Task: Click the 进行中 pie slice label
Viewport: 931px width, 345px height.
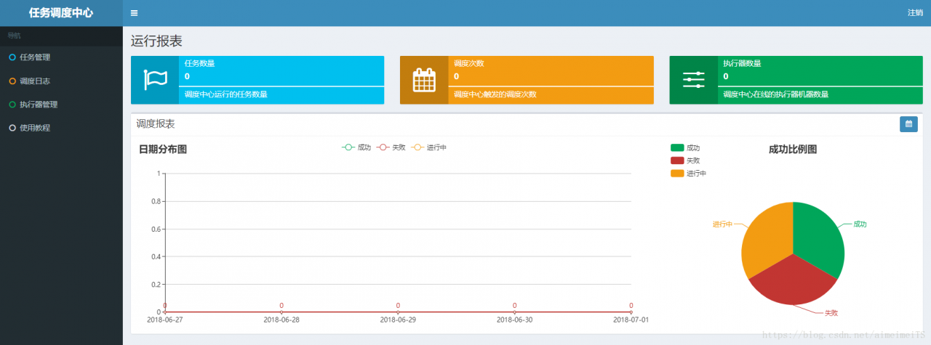Action: pos(722,224)
